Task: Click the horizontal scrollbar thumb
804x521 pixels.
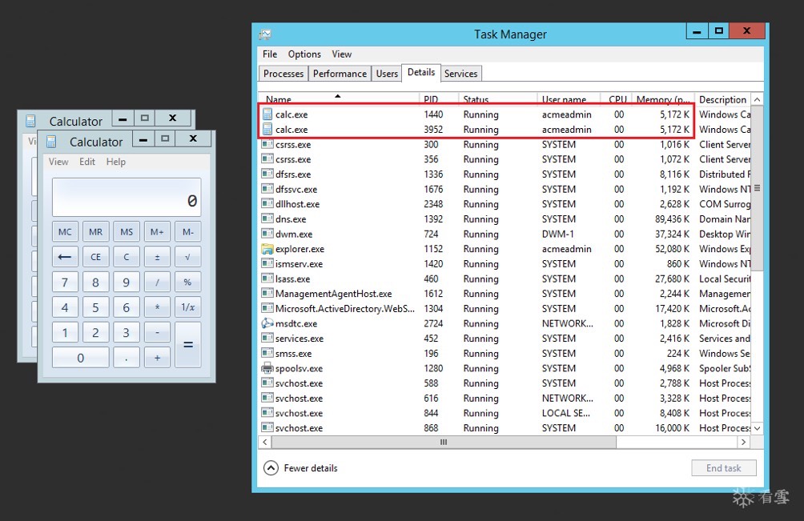Action: click(x=444, y=442)
